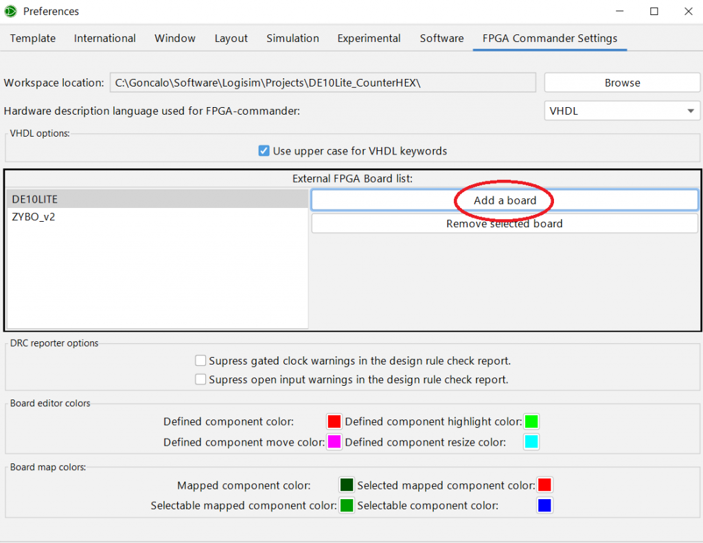Click the Logisim app icon in title bar
703x543 pixels.
click(x=10, y=12)
